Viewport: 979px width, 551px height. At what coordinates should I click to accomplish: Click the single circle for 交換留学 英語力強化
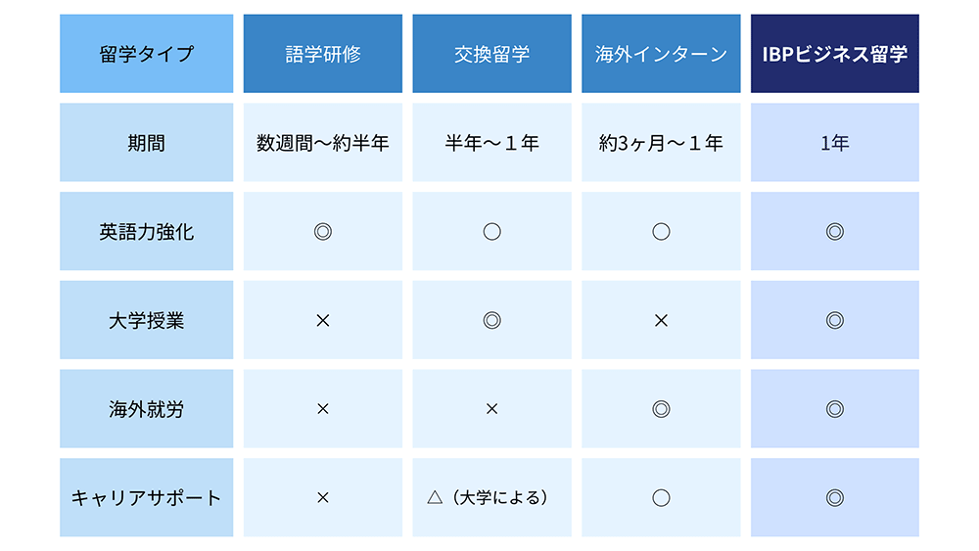coord(492,232)
